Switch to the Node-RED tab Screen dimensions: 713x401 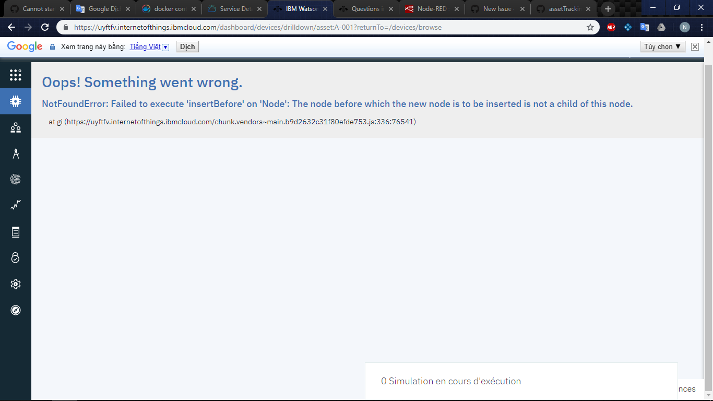tap(433, 8)
